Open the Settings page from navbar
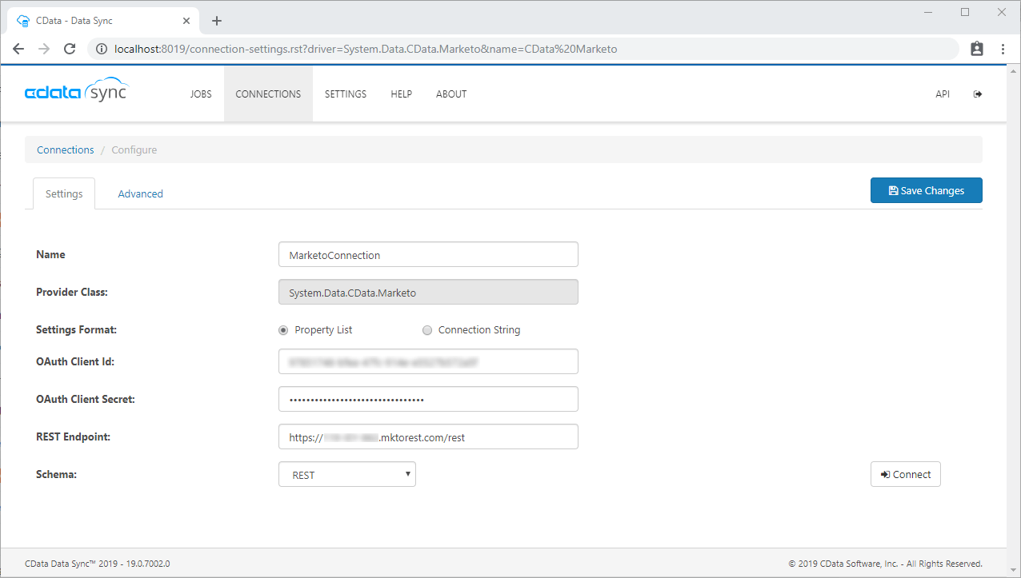The width and height of the screenshot is (1021, 578). [345, 94]
